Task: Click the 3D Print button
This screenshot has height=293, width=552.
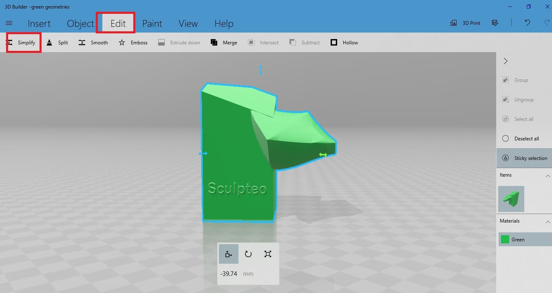Action: (465, 23)
